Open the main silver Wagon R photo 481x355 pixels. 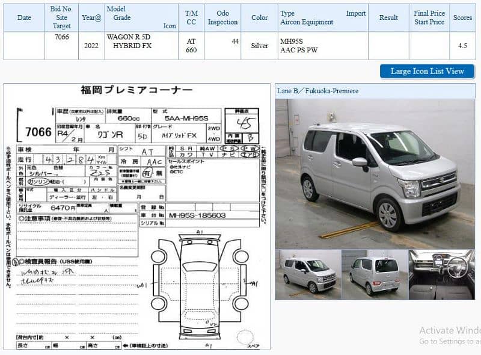[x=375, y=174]
